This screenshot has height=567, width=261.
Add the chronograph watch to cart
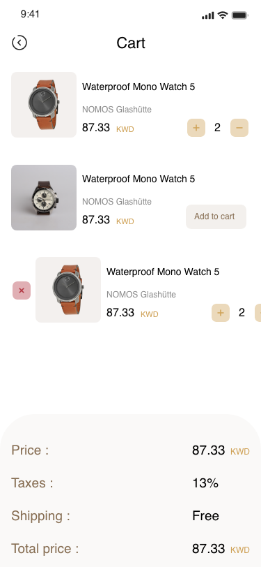coord(216,216)
